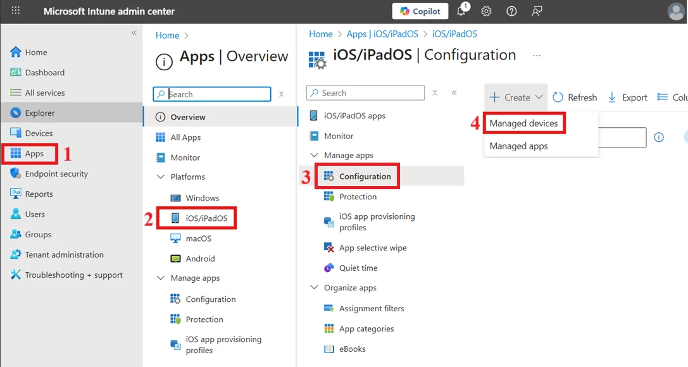Click Home breadcrumb in iOS/iPadOS blade
This screenshot has width=688, height=367.
pyautogui.click(x=321, y=34)
